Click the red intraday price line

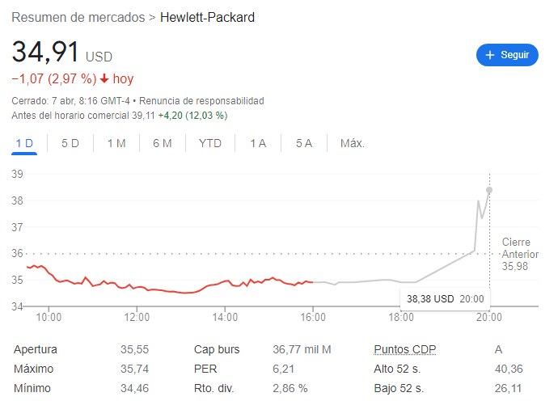click(162, 289)
